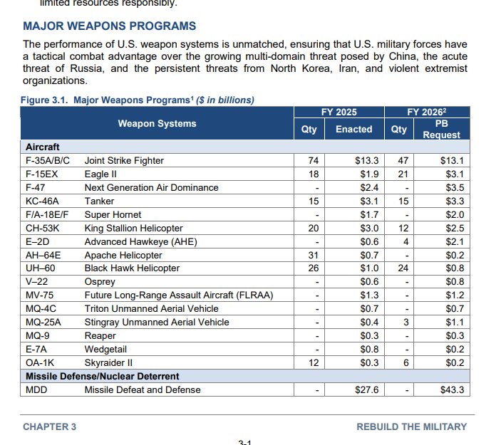This screenshot has height=445, width=501.
Task: Click the Figure 3.1 caption text
Action: click(138, 100)
